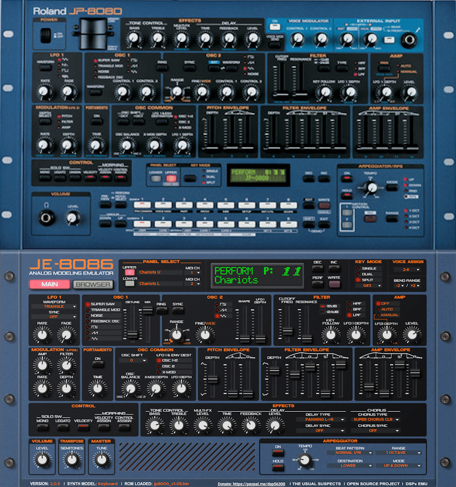The height and width of the screenshot is (487, 456).
Task: Click the OSC Balance knob
Action: [130, 388]
